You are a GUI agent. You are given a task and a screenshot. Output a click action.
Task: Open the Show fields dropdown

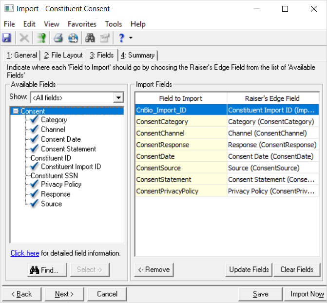118,98
